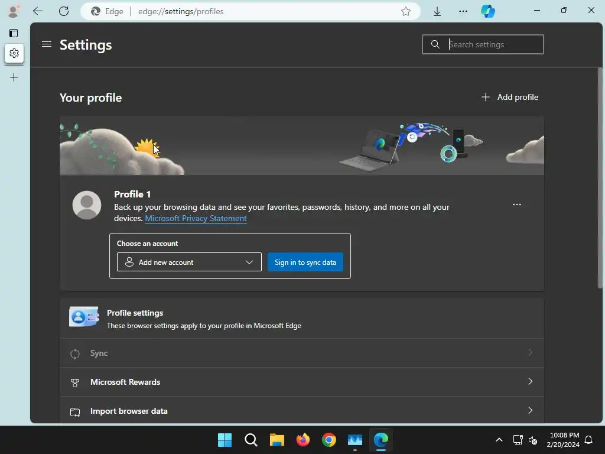Click the magnifier icon in Search settings

click(x=435, y=44)
